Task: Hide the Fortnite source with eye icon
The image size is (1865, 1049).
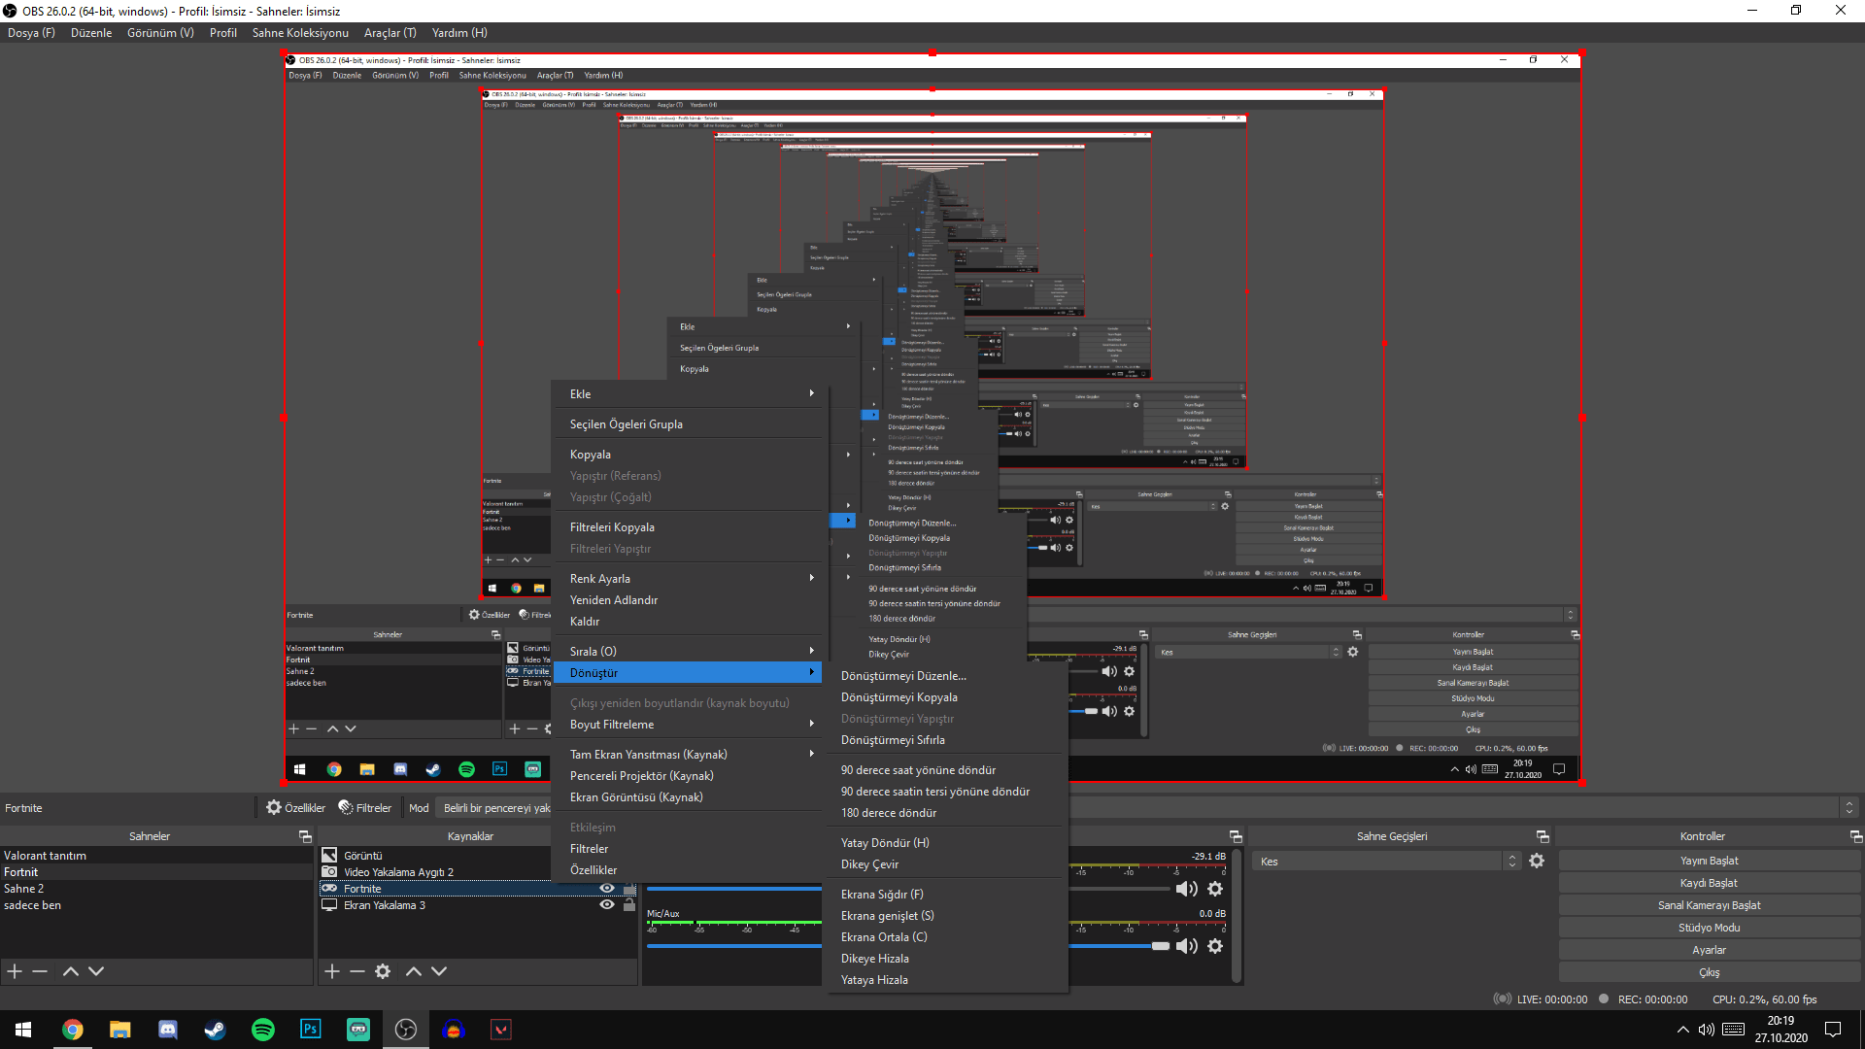Action: tap(607, 889)
